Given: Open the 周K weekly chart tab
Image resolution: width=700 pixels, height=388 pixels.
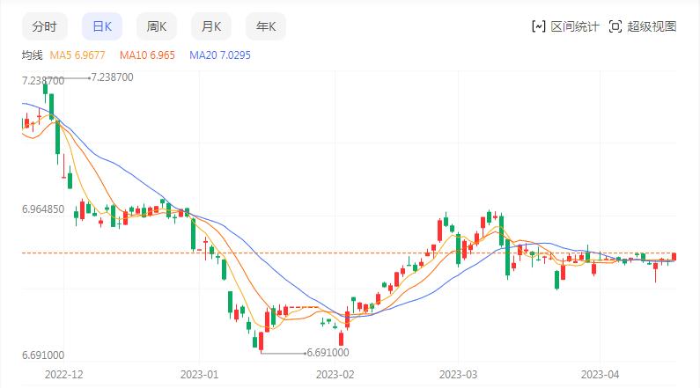Looking at the screenshot, I should pyautogui.click(x=157, y=26).
